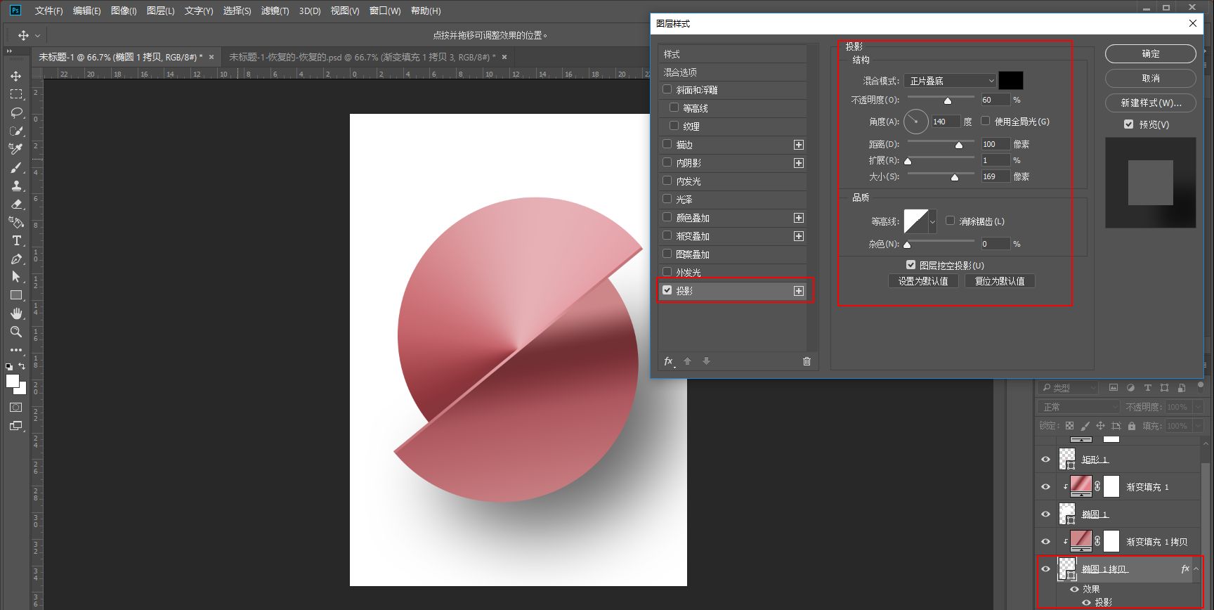Swap foreground and background colors
Screen dimensions: 1214x610
(x=22, y=366)
